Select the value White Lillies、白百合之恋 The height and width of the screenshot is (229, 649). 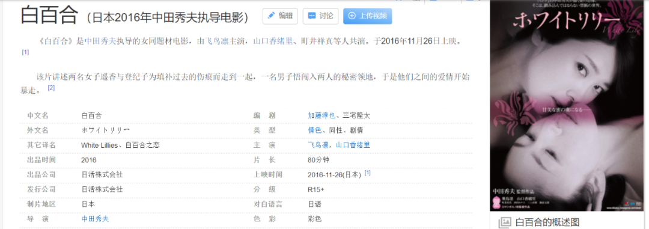[x=120, y=145]
